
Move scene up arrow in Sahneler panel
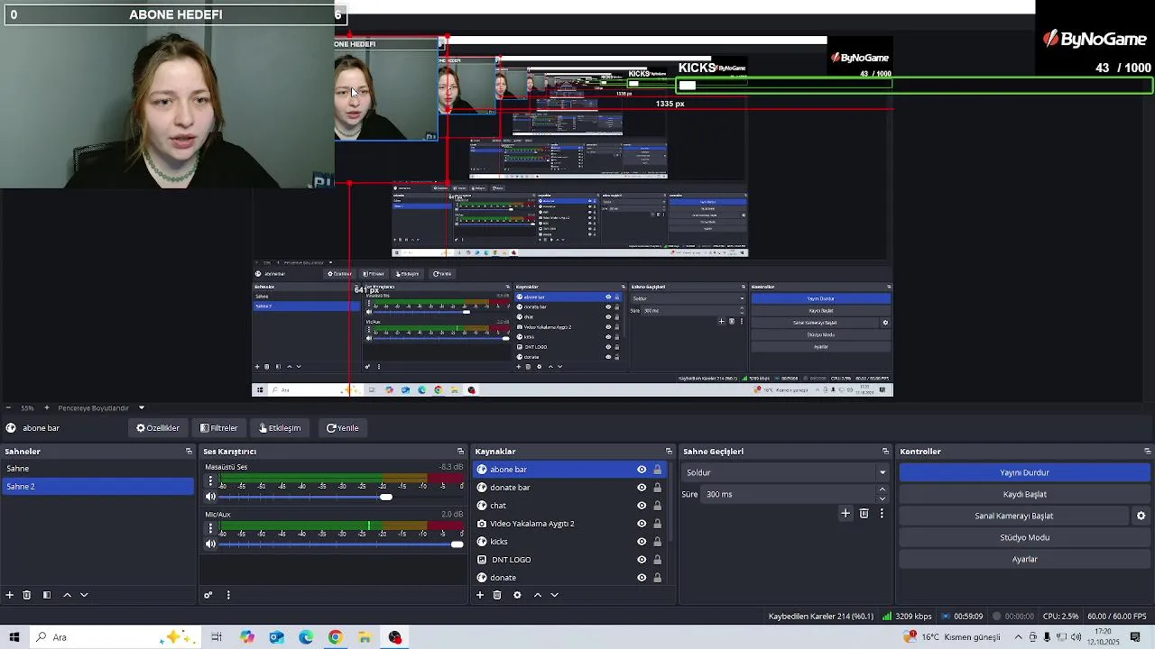[x=67, y=595]
